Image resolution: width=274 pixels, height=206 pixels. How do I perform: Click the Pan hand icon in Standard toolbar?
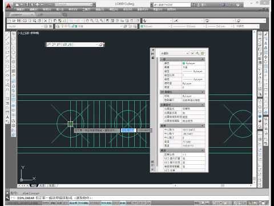tap(87, 21)
